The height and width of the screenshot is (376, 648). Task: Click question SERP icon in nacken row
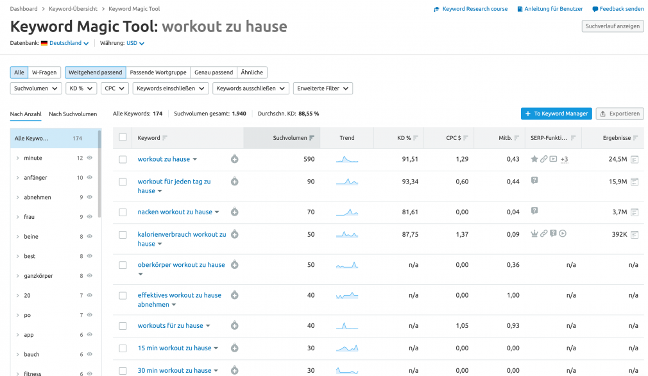coord(534,211)
